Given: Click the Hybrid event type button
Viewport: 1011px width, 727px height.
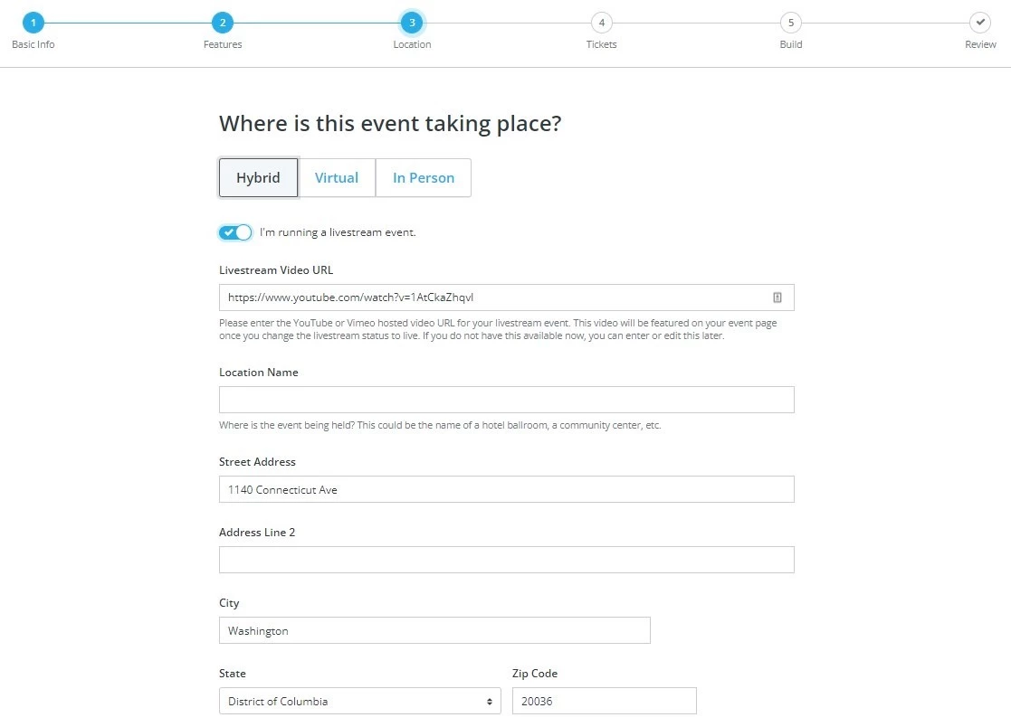Looking at the screenshot, I should [x=258, y=177].
